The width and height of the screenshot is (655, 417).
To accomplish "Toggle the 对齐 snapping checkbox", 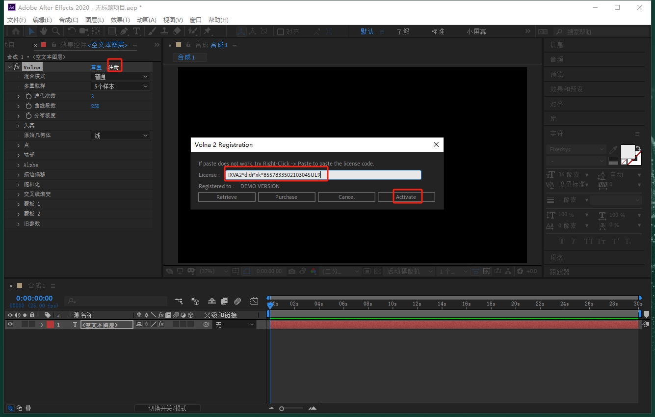I will pyautogui.click(x=281, y=31).
